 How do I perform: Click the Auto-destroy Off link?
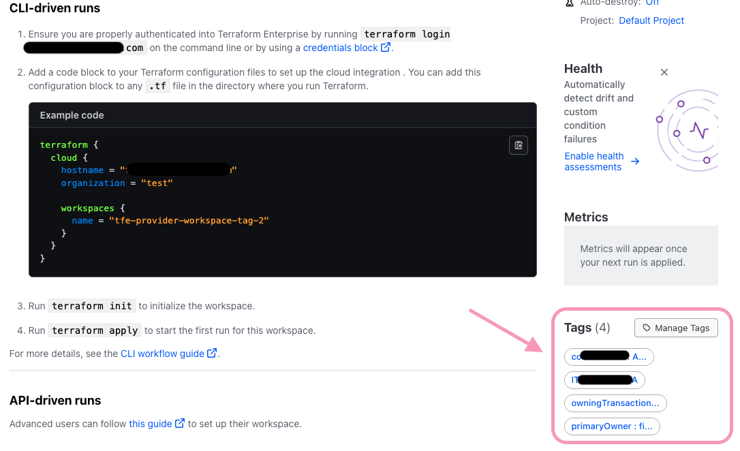[652, 3]
